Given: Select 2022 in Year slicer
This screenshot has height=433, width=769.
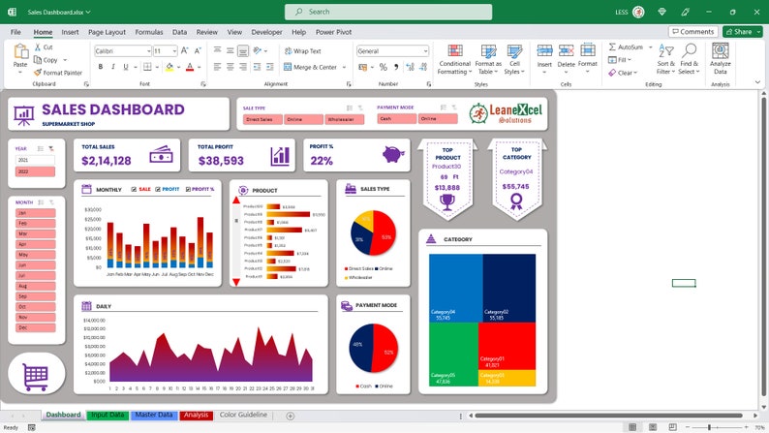Looking at the screenshot, I should [35, 171].
